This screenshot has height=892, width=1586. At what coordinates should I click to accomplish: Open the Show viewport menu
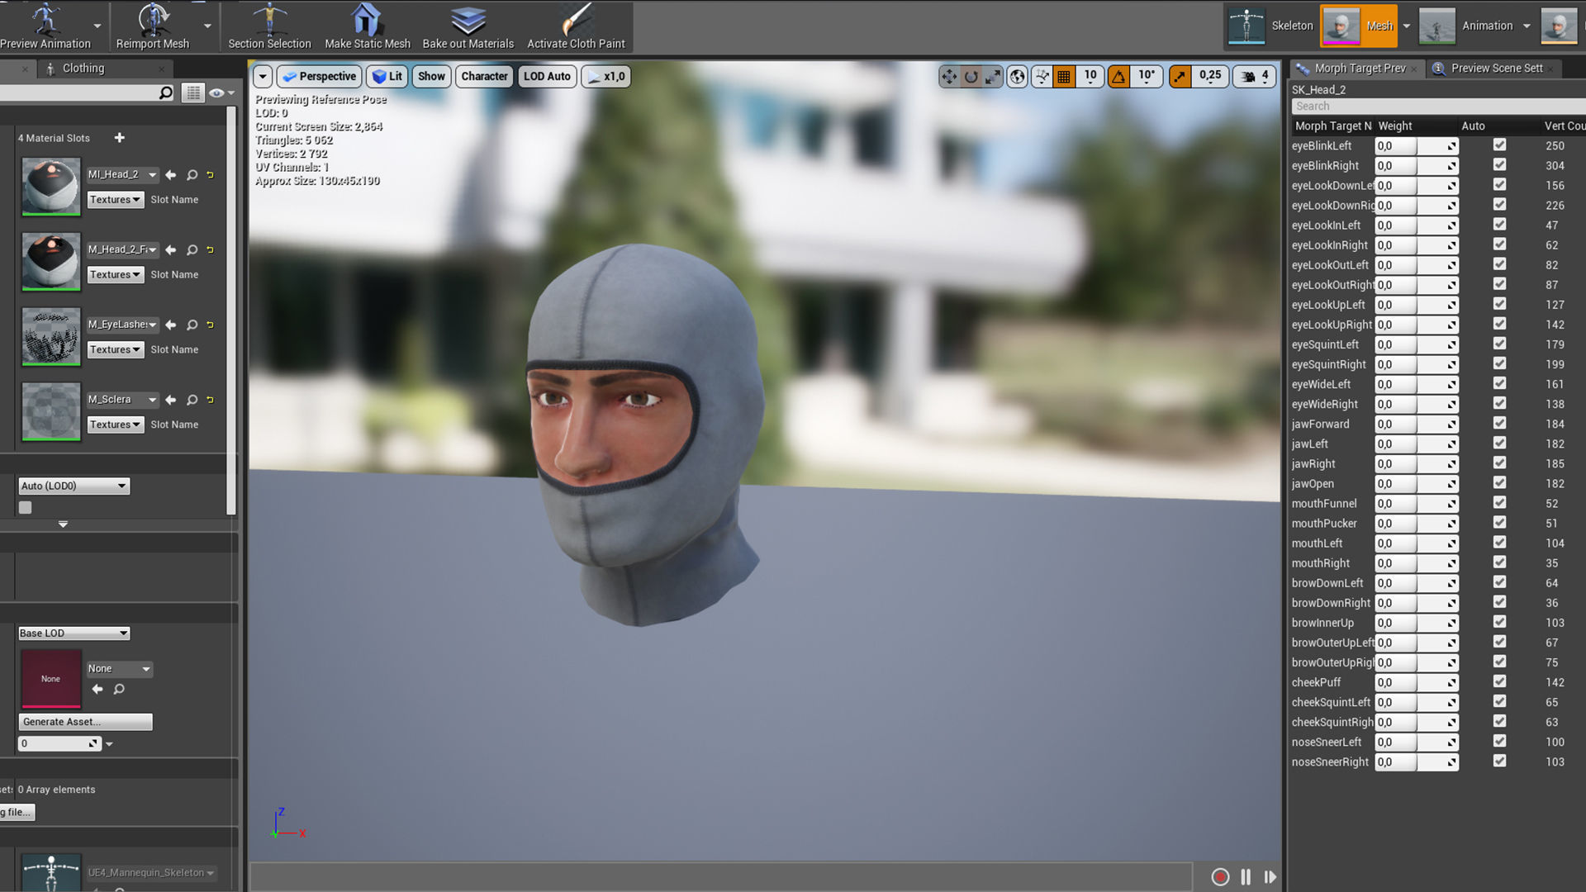click(431, 77)
